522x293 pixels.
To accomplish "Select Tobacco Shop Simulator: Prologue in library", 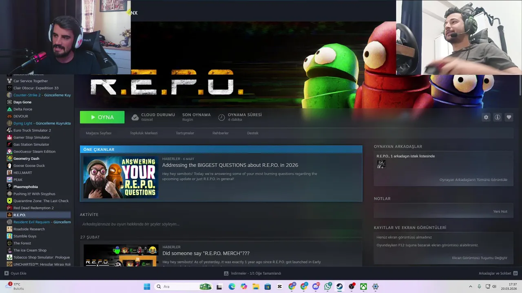I will click(42, 257).
